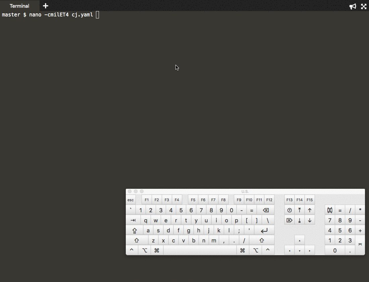
Task: Click the left bracket key
Action: pos(247,220)
